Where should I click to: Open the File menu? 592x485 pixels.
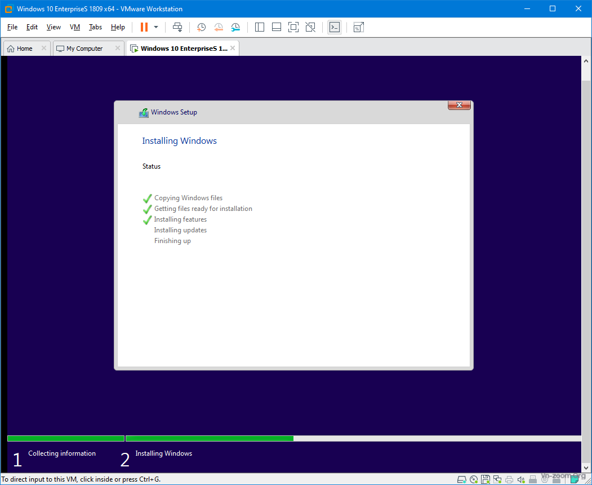(x=12, y=27)
